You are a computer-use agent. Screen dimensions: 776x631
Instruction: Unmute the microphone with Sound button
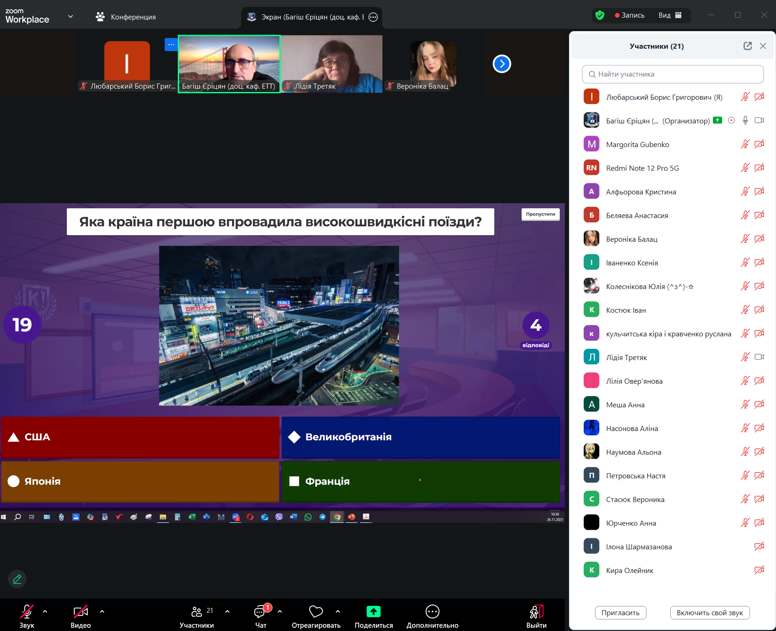(27, 612)
